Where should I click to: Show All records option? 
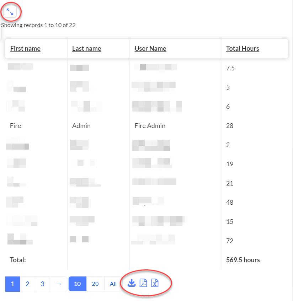[x=113, y=284]
